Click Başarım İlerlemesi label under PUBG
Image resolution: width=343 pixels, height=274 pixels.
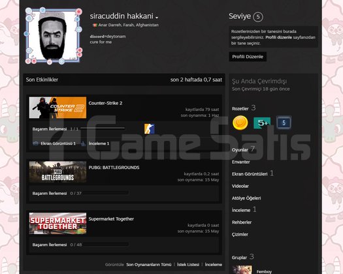tap(50, 193)
